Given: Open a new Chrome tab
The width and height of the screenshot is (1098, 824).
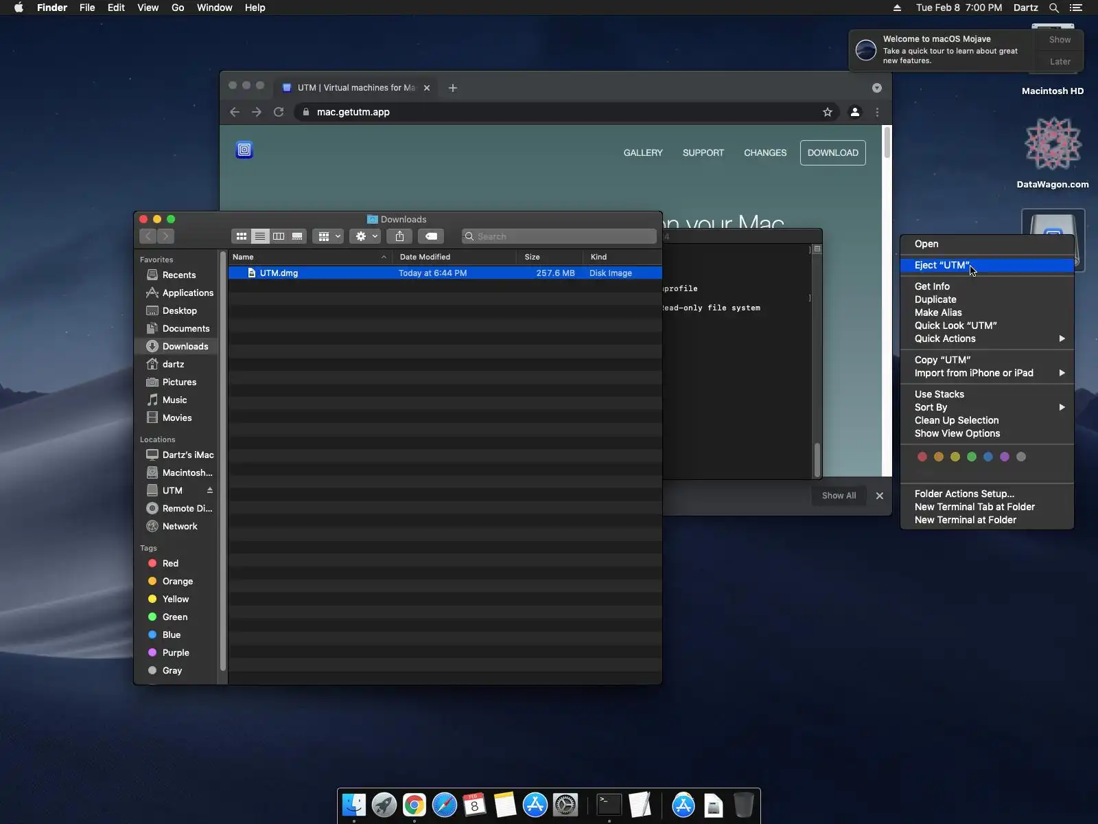Looking at the screenshot, I should (453, 88).
